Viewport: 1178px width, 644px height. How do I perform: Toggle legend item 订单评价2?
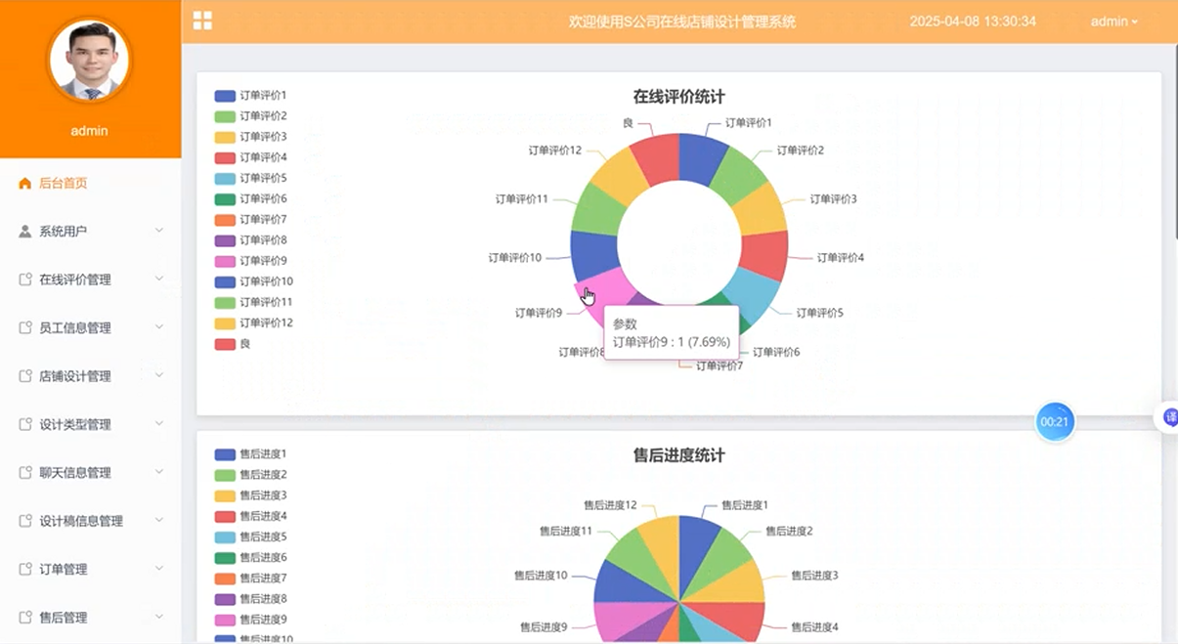pos(250,116)
